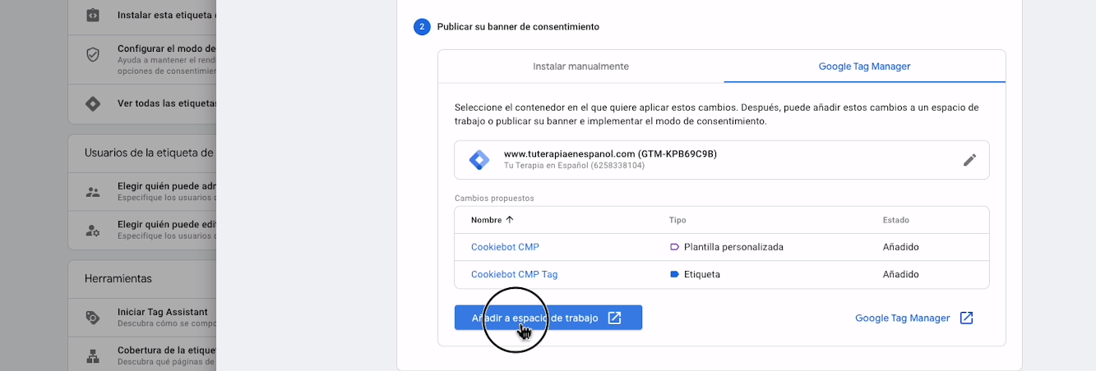Image resolution: width=1096 pixels, height=371 pixels.
Task: Click the Publicar su banner de consentimiento heading
Action: pos(518,27)
